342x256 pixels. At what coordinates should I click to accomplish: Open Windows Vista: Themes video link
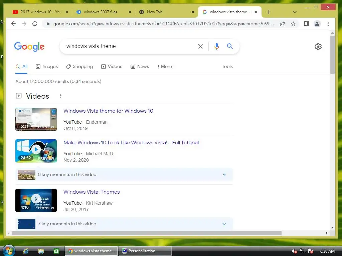click(x=92, y=192)
